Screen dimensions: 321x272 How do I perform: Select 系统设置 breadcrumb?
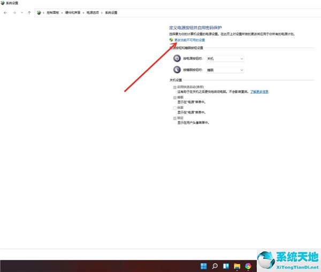tap(111, 13)
